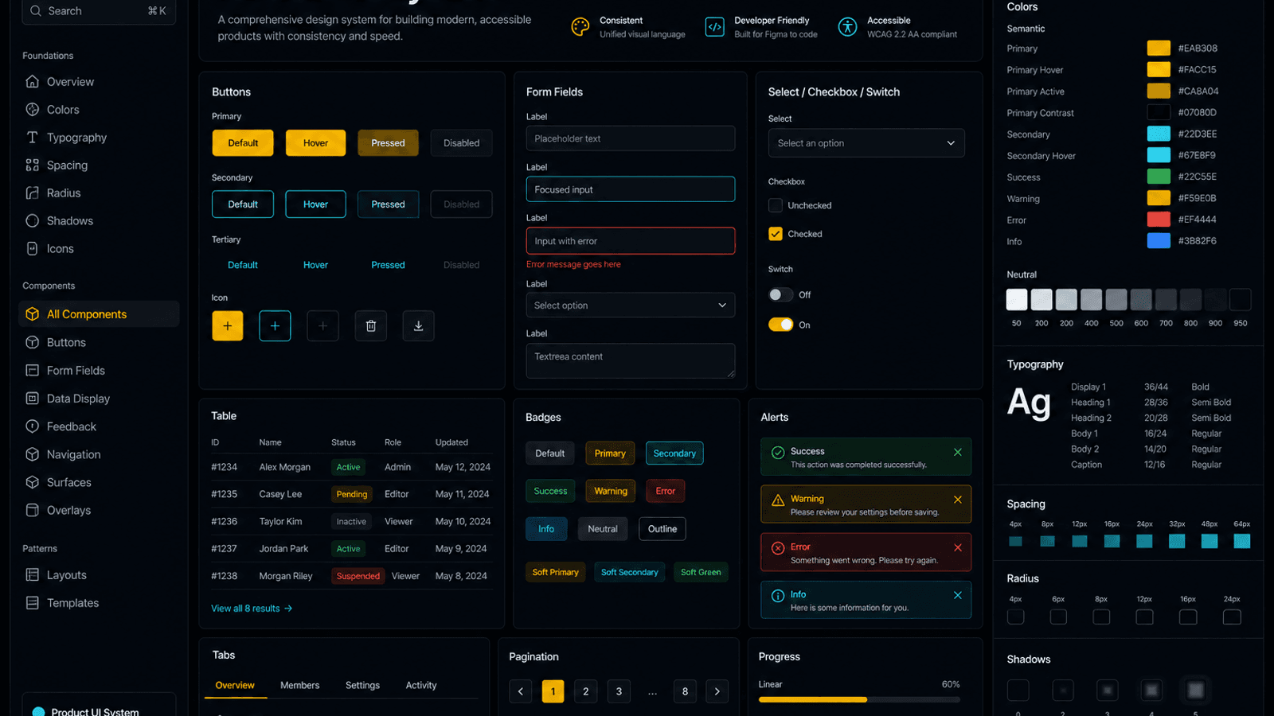
Task: Click the Templates sidebar icon
Action: 32,602
